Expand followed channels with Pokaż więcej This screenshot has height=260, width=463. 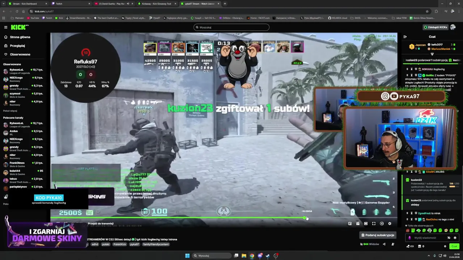[x=10, y=111]
